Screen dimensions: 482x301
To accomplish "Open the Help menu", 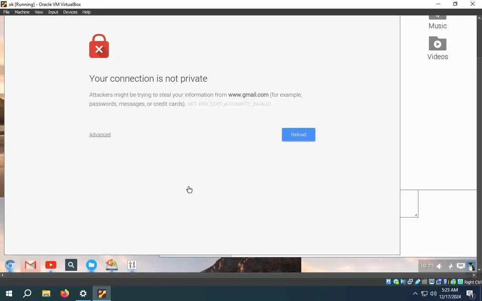I will pyautogui.click(x=86, y=12).
